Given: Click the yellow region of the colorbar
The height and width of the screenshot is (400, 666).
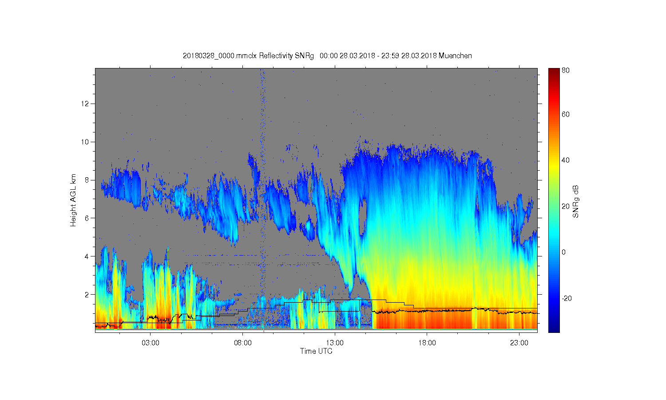Looking at the screenshot, I should pyautogui.click(x=554, y=167).
